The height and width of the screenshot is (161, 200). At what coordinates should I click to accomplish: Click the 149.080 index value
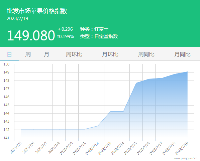[x=31, y=35]
